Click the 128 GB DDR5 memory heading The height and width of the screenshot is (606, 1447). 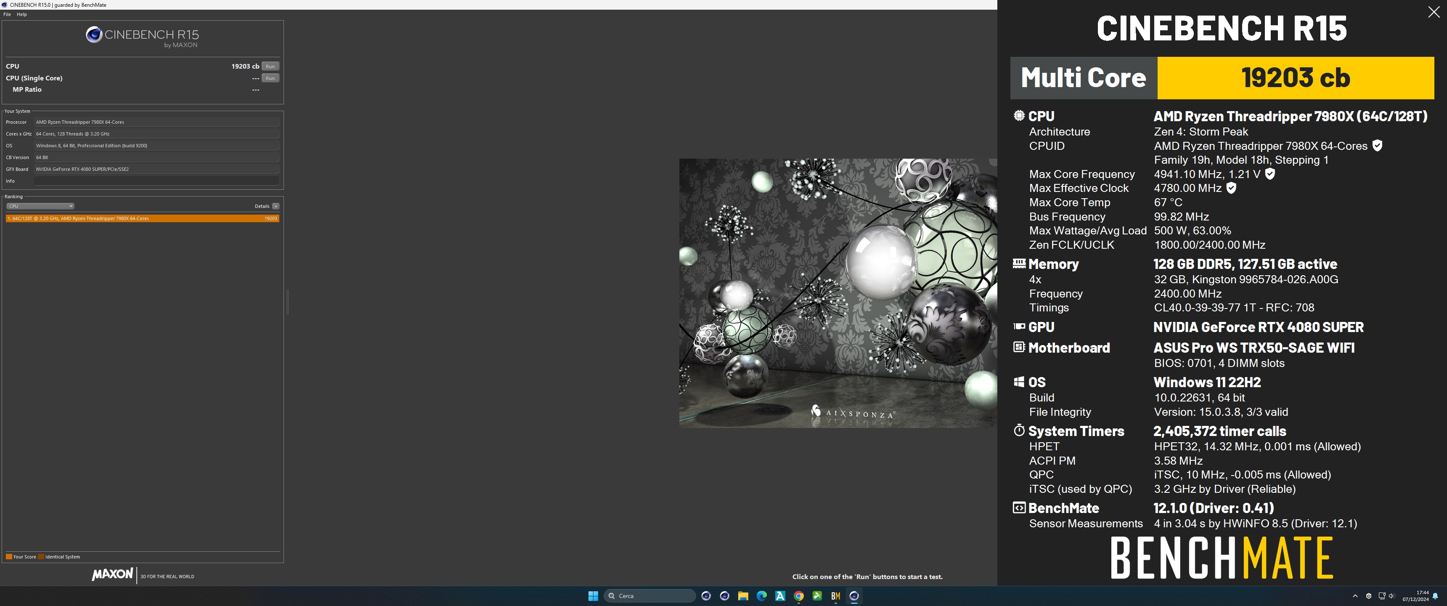coord(1246,264)
